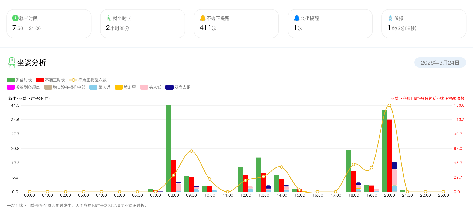
Task: Open the 2026年3月24日 date picker
Action: [440, 63]
